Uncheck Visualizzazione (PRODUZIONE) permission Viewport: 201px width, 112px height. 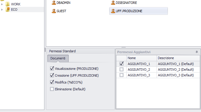coord(52,69)
